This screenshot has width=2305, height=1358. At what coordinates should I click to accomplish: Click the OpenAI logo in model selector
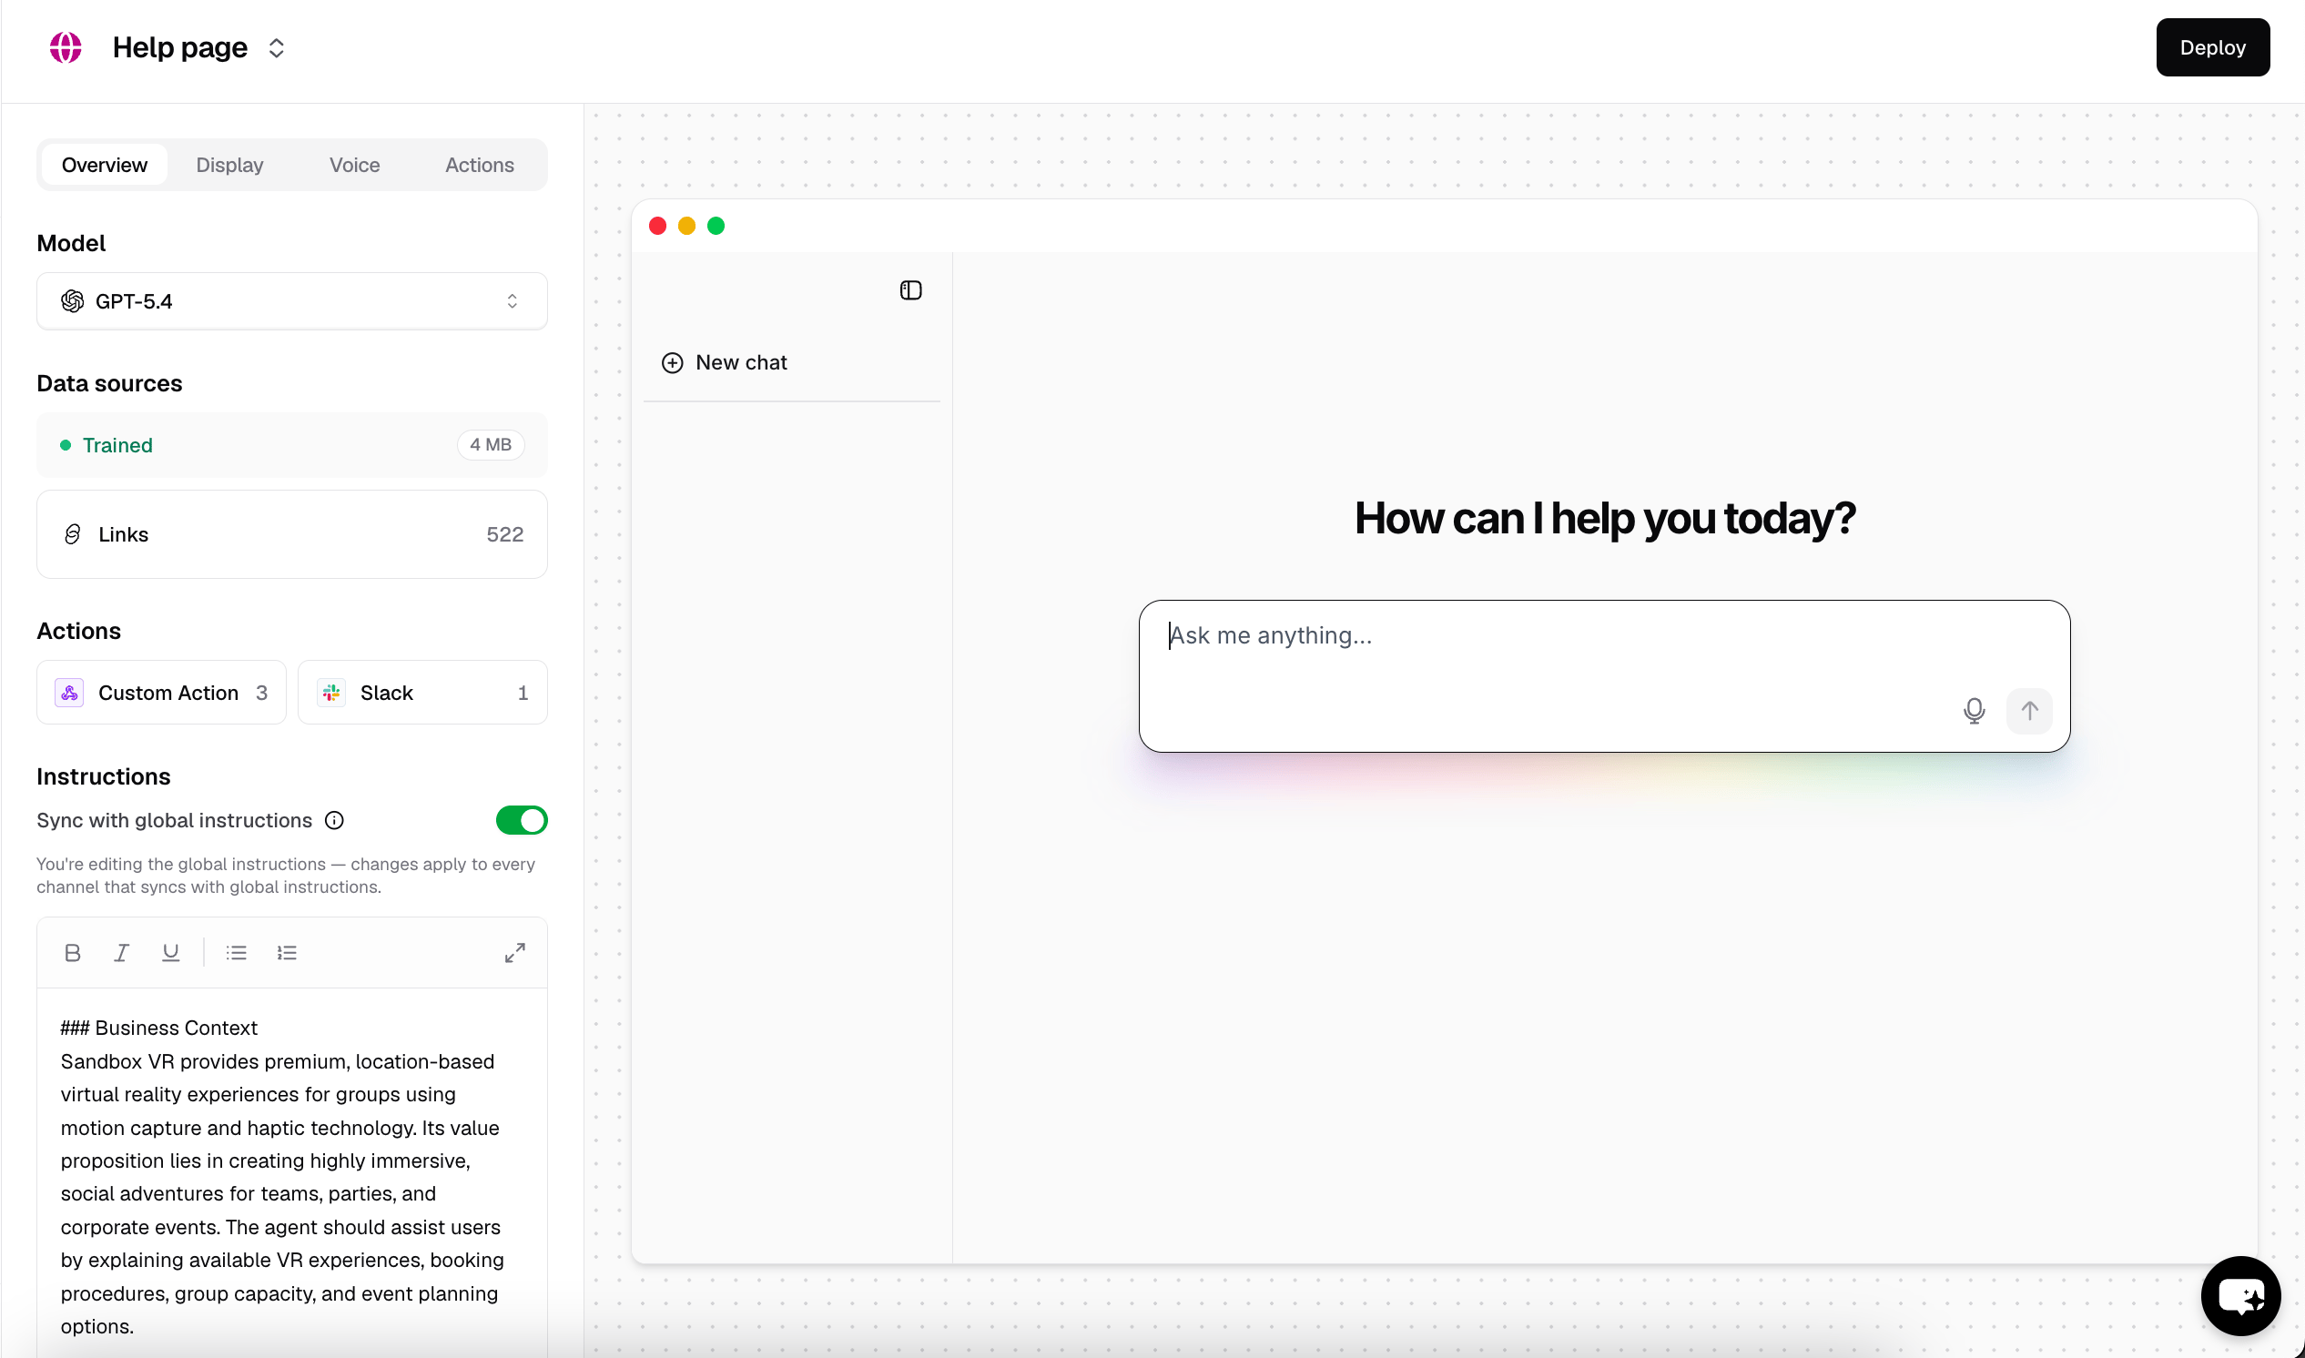point(72,301)
